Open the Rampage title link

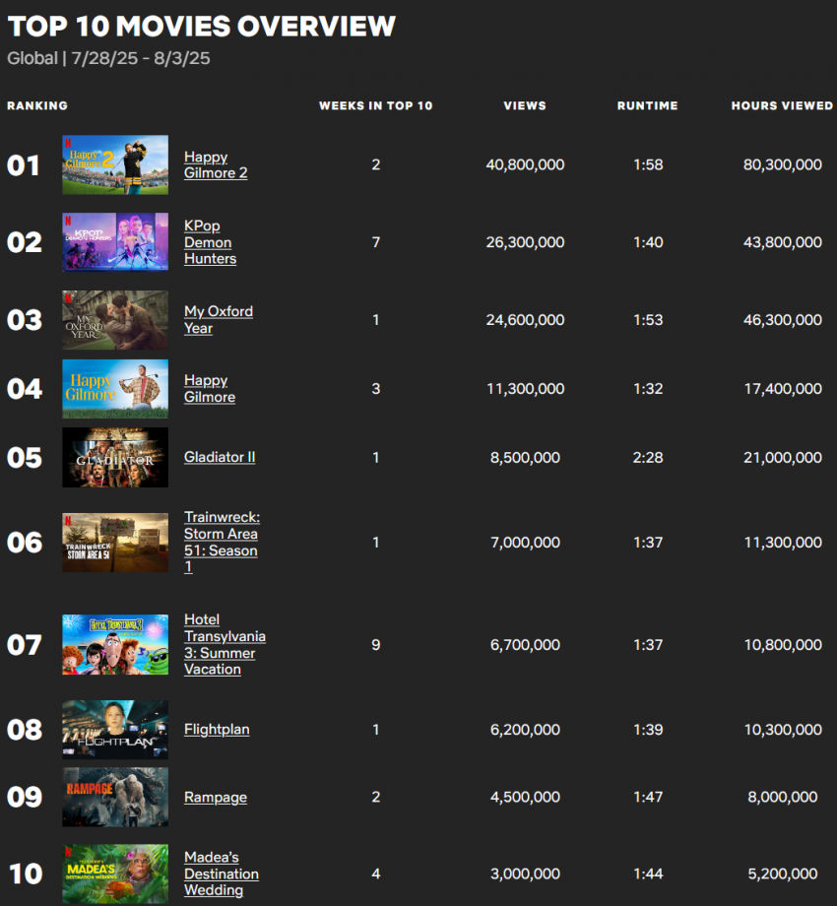click(x=216, y=798)
